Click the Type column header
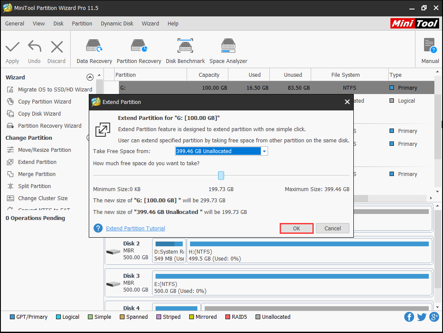Viewport: 443px width, 333px height. click(411, 75)
